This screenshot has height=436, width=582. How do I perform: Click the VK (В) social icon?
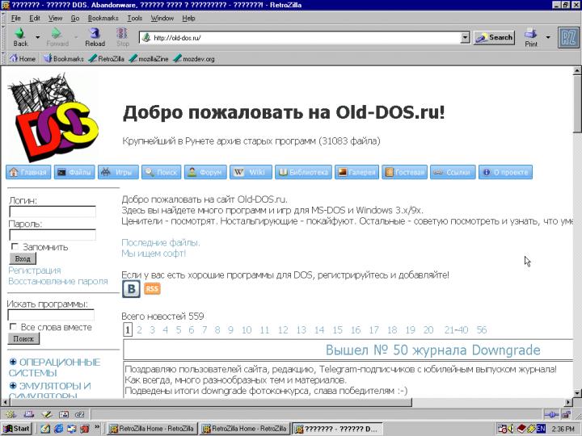[x=131, y=289]
